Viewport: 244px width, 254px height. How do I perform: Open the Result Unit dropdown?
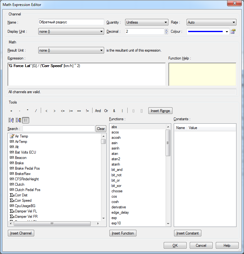click(x=71, y=50)
